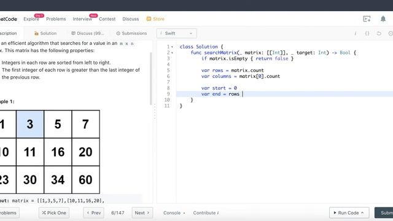Image resolution: width=393 pixels, height=221 pixels.
Task: Expand the Console dropdown
Action: pyautogui.click(x=174, y=213)
